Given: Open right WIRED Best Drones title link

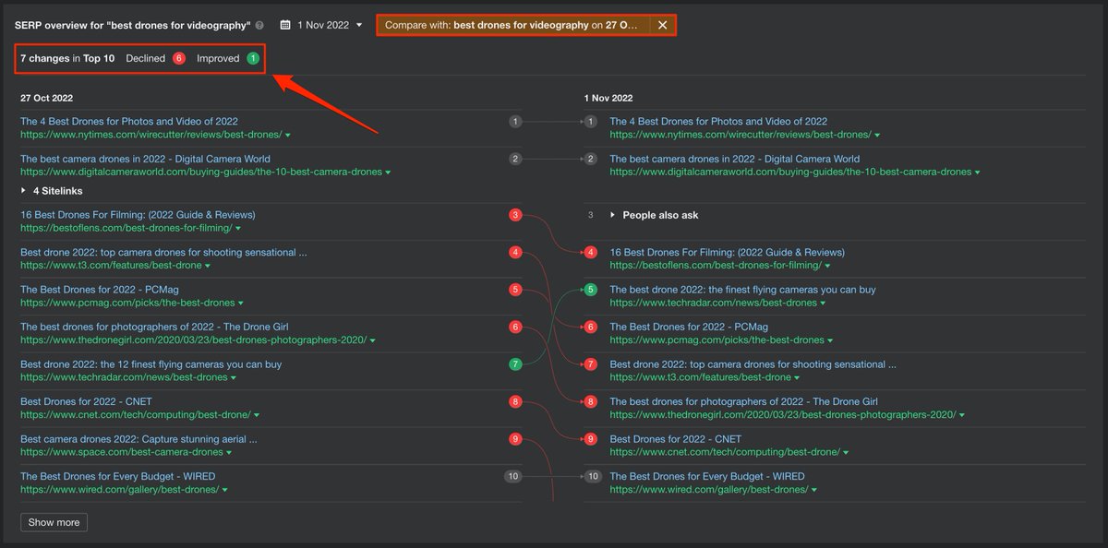Looking at the screenshot, I should [x=706, y=477].
